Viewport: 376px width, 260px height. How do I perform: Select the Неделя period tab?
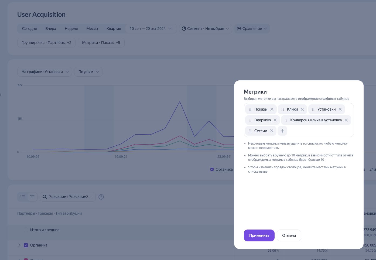(x=71, y=29)
